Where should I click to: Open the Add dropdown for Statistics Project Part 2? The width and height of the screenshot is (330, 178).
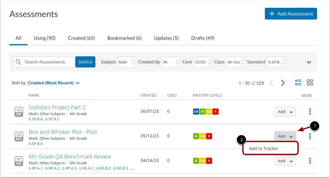pyautogui.click(x=285, y=111)
